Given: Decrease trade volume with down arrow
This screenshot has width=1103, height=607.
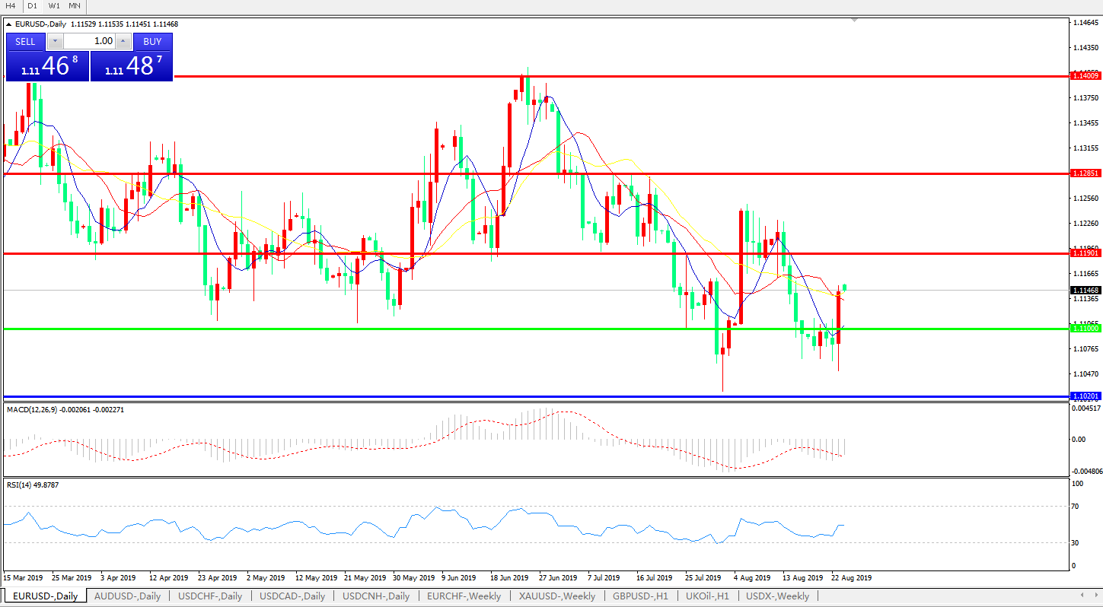Looking at the screenshot, I should coord(56,42).
